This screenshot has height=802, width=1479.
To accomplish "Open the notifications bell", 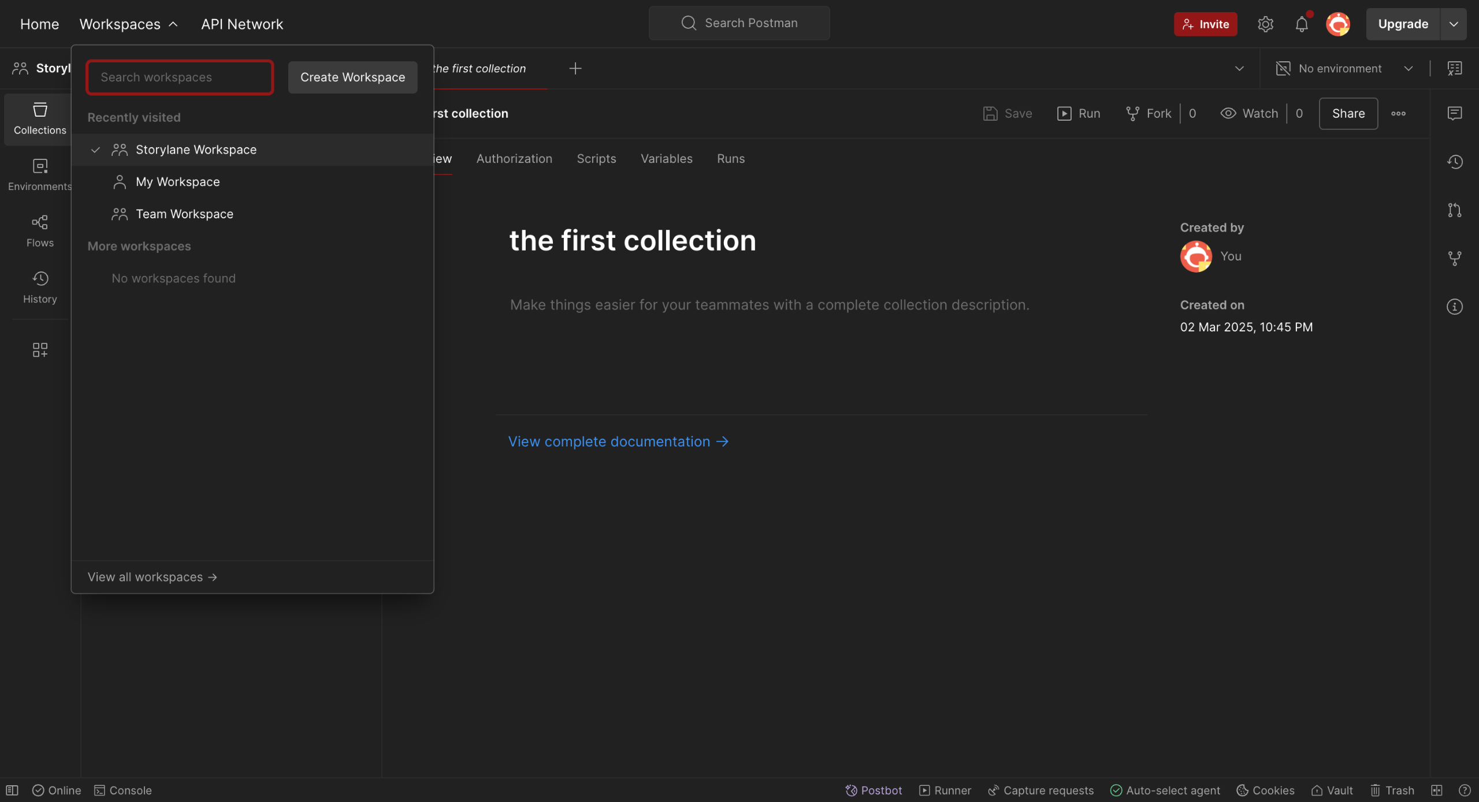I will point(1301,24).
